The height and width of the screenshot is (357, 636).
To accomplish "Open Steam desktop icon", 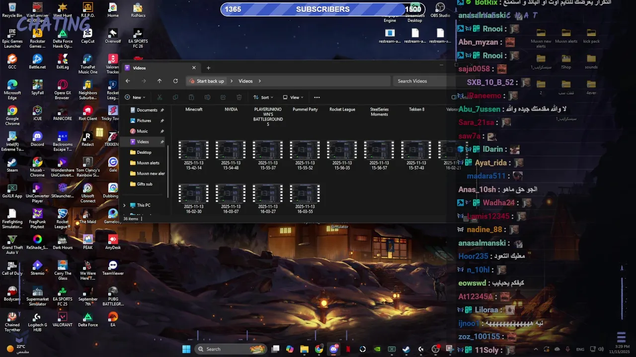I will click(x=12, y=165).
